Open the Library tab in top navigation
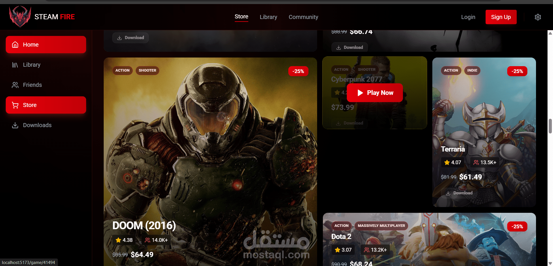This screenshot has width=553, height=266. (268, 17)
